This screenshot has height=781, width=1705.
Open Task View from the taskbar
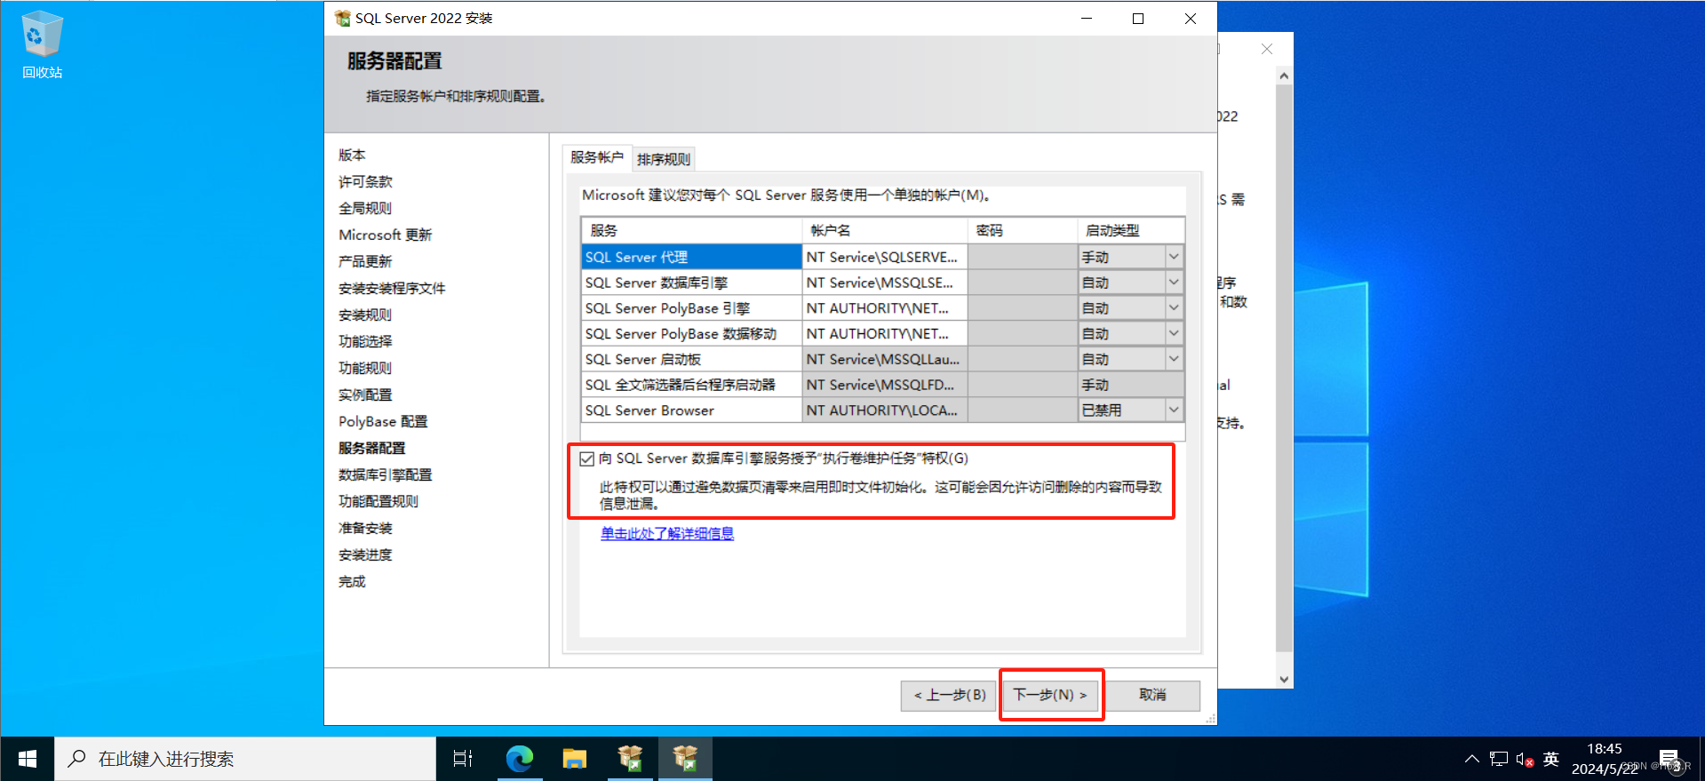463,759
